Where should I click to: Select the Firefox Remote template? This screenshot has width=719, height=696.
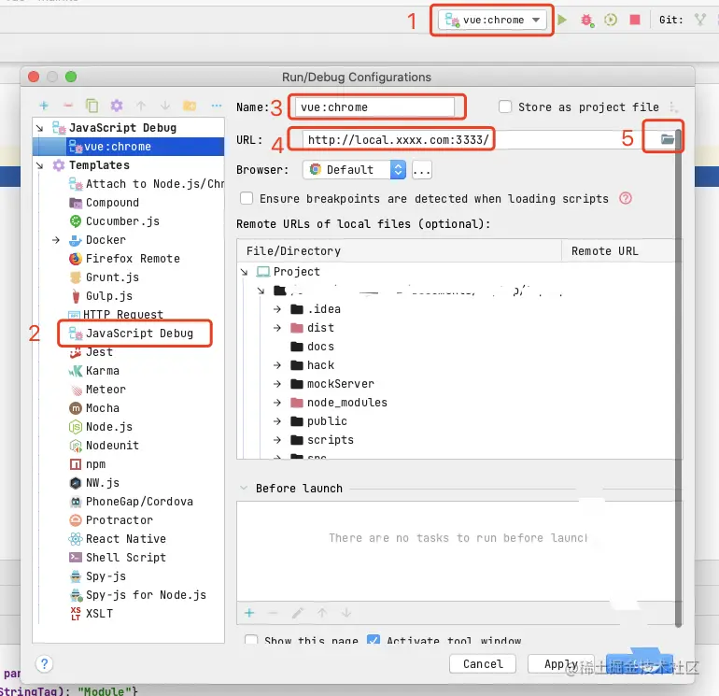124,259
